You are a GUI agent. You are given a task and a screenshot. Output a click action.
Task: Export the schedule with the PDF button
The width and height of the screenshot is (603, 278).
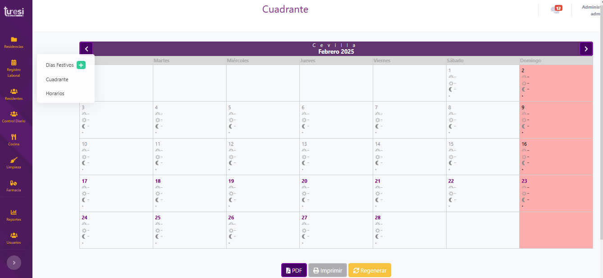tap(294, 270)
